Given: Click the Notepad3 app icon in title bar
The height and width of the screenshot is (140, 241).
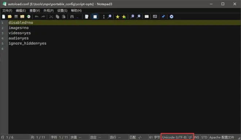Looking at the screenshot, I should 4,4.
